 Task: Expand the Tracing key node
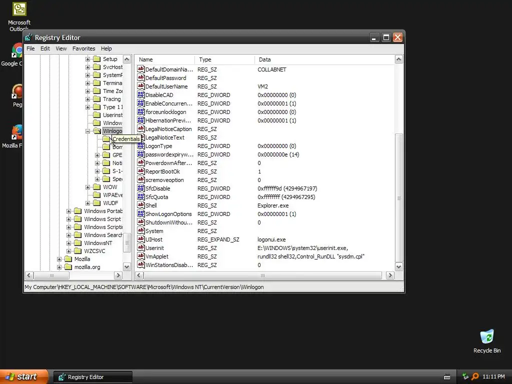tap(87, 99)
